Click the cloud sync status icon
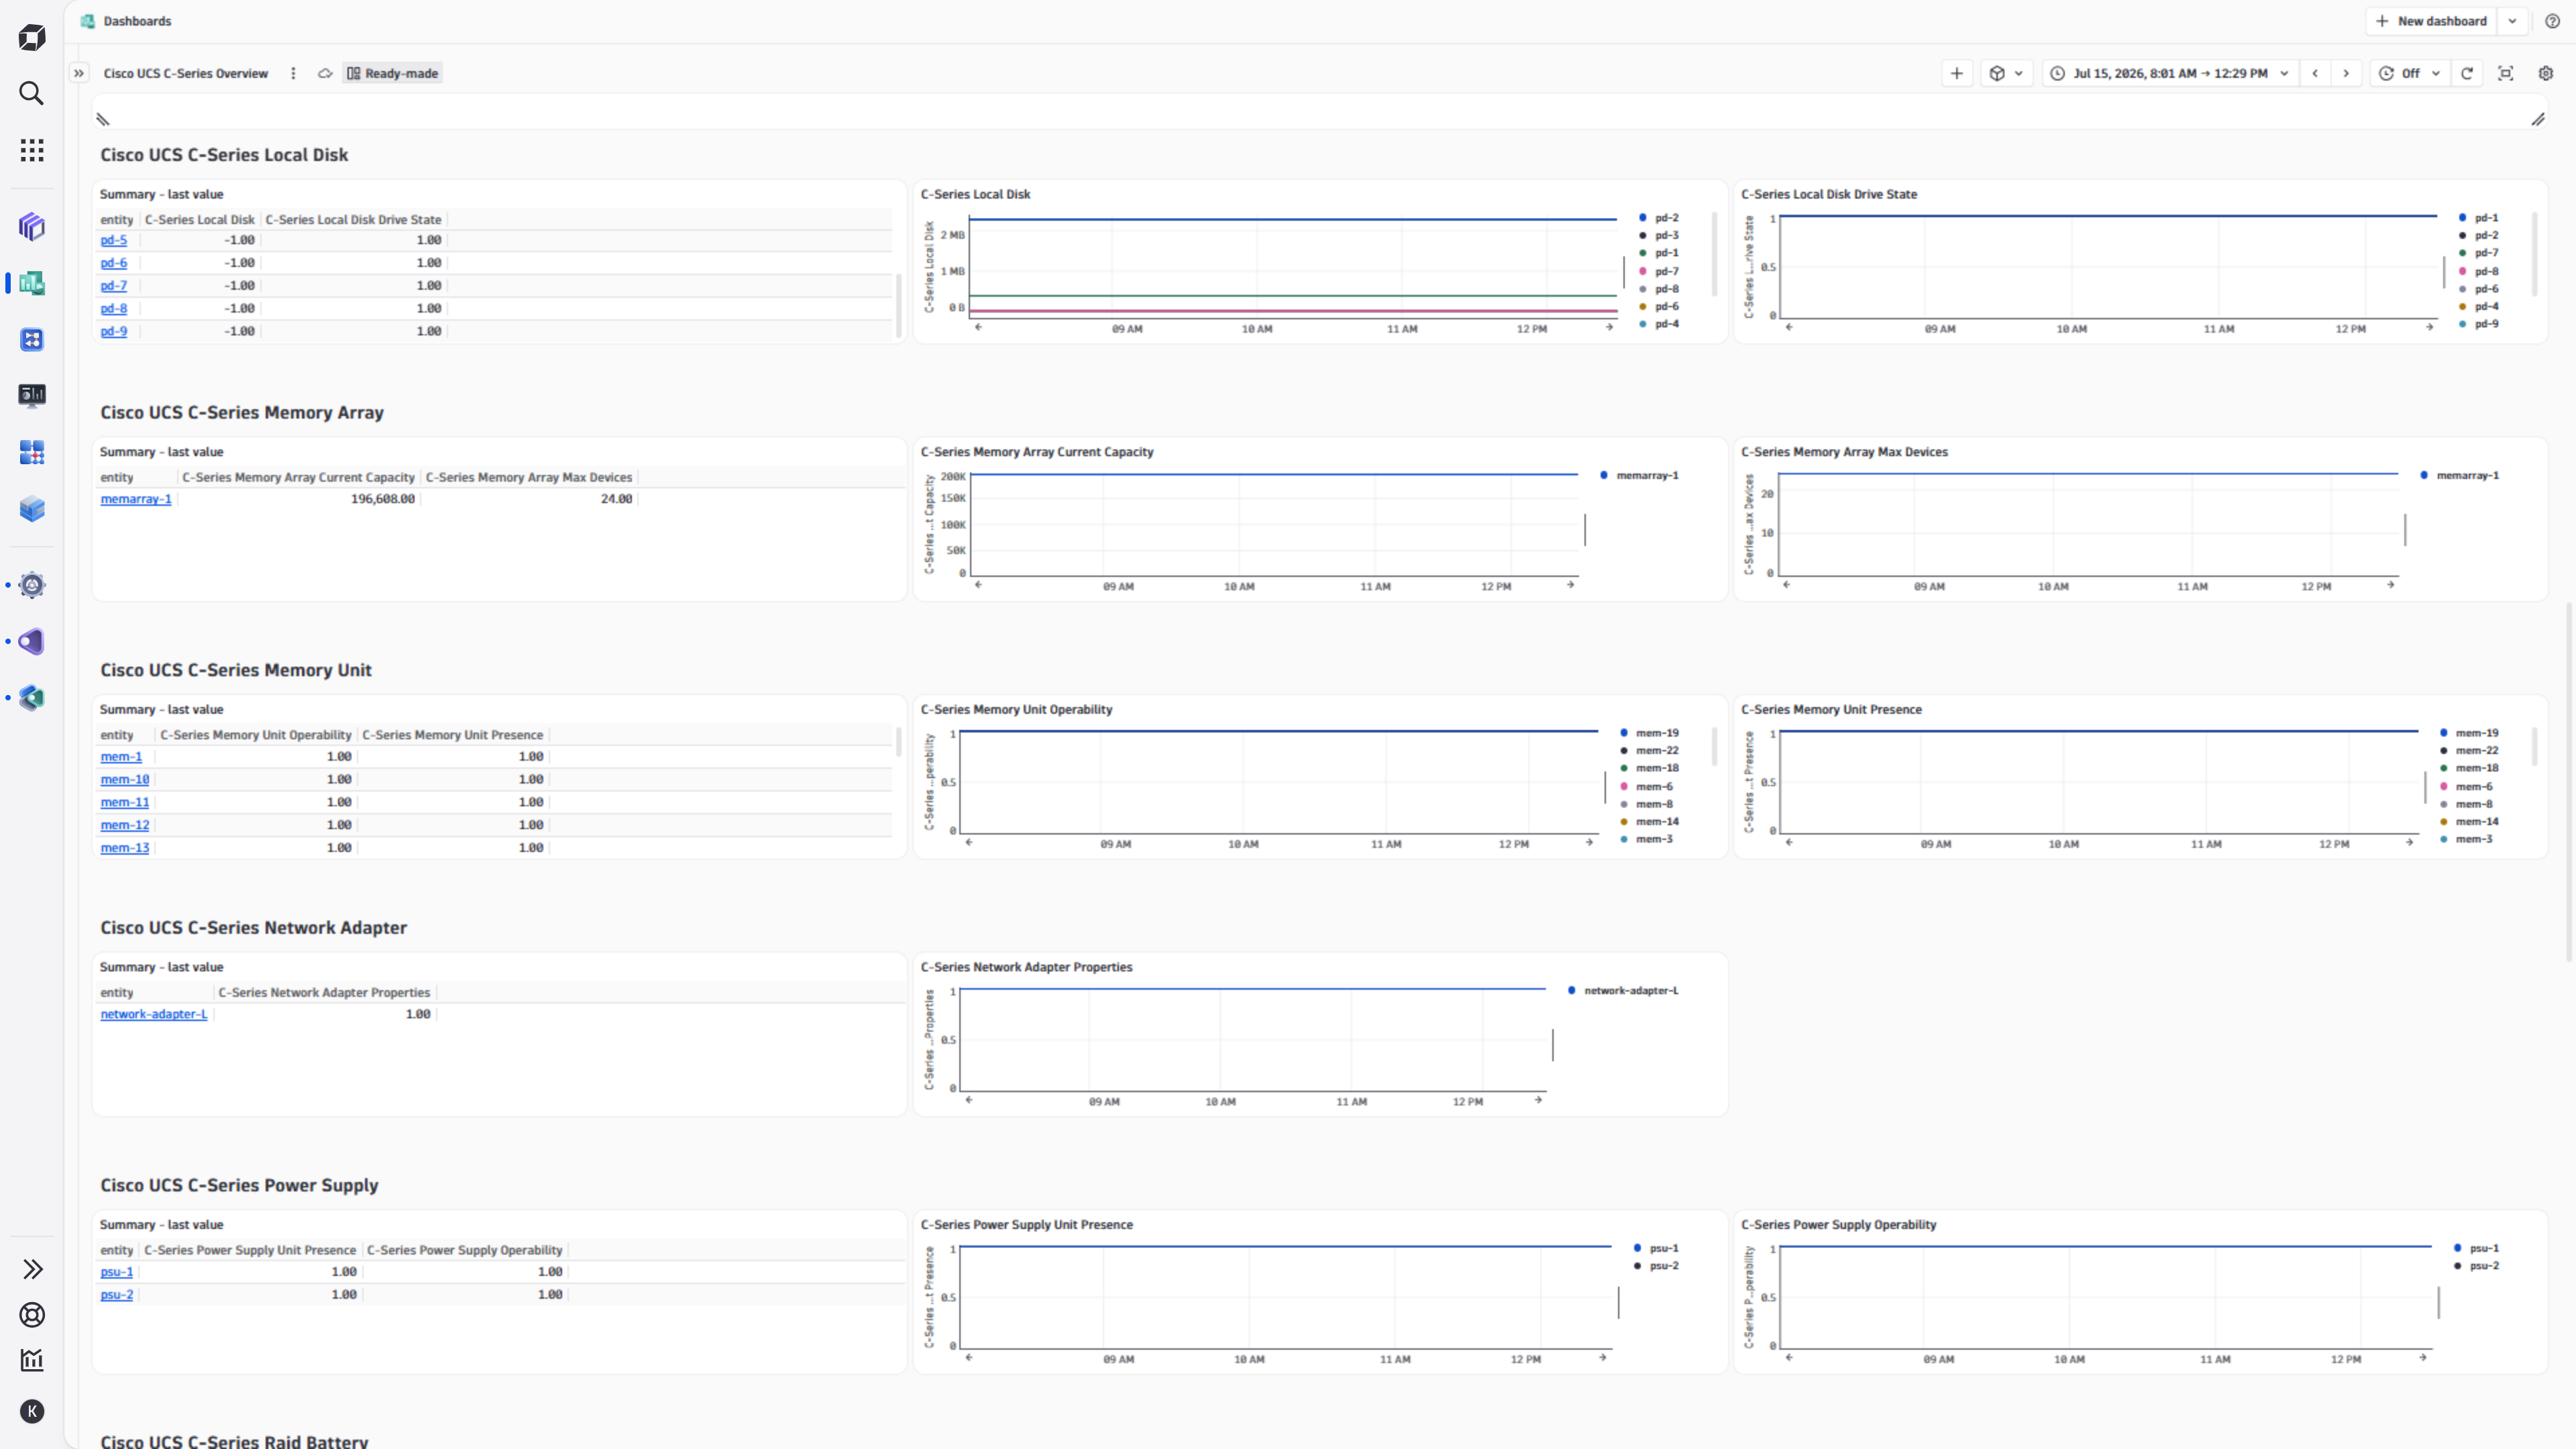The height and width of the screenshot is (1449, 2576). tap(325, 73)
